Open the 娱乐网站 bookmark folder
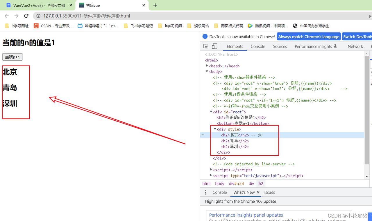The image size is (372, 221). point(198,26)
